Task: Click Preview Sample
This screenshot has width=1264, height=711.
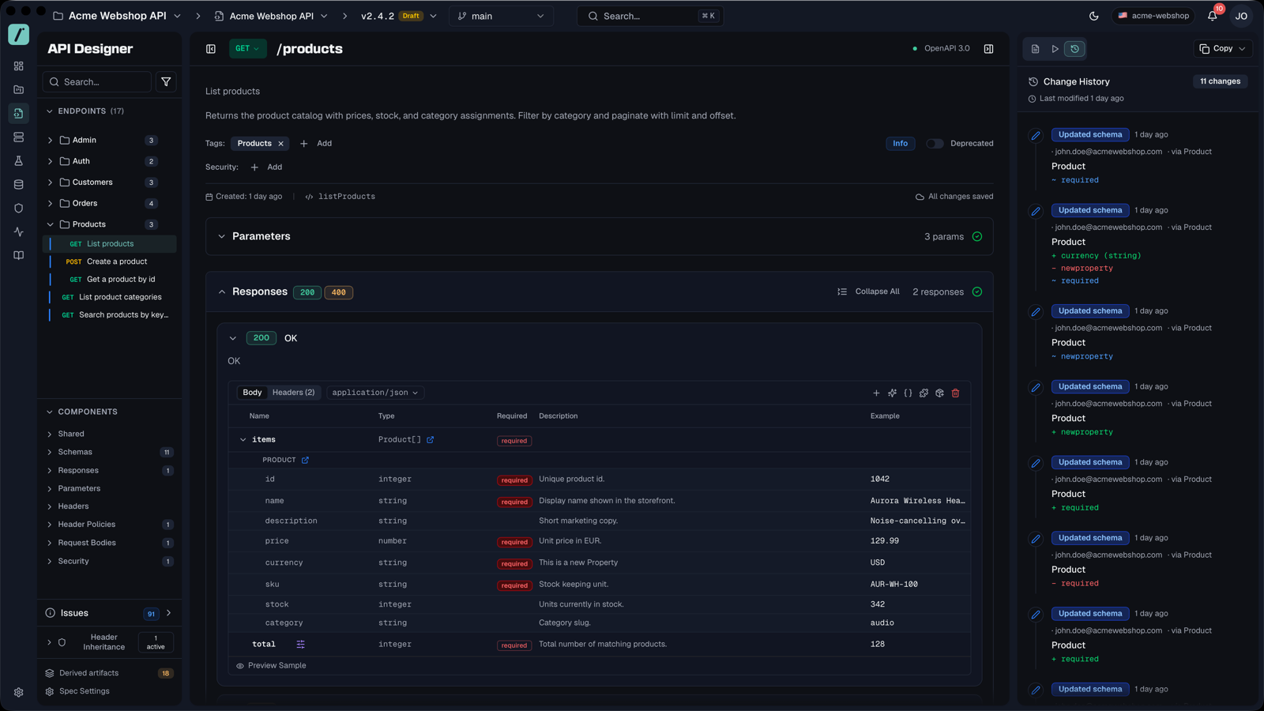Action: point(271,666)
